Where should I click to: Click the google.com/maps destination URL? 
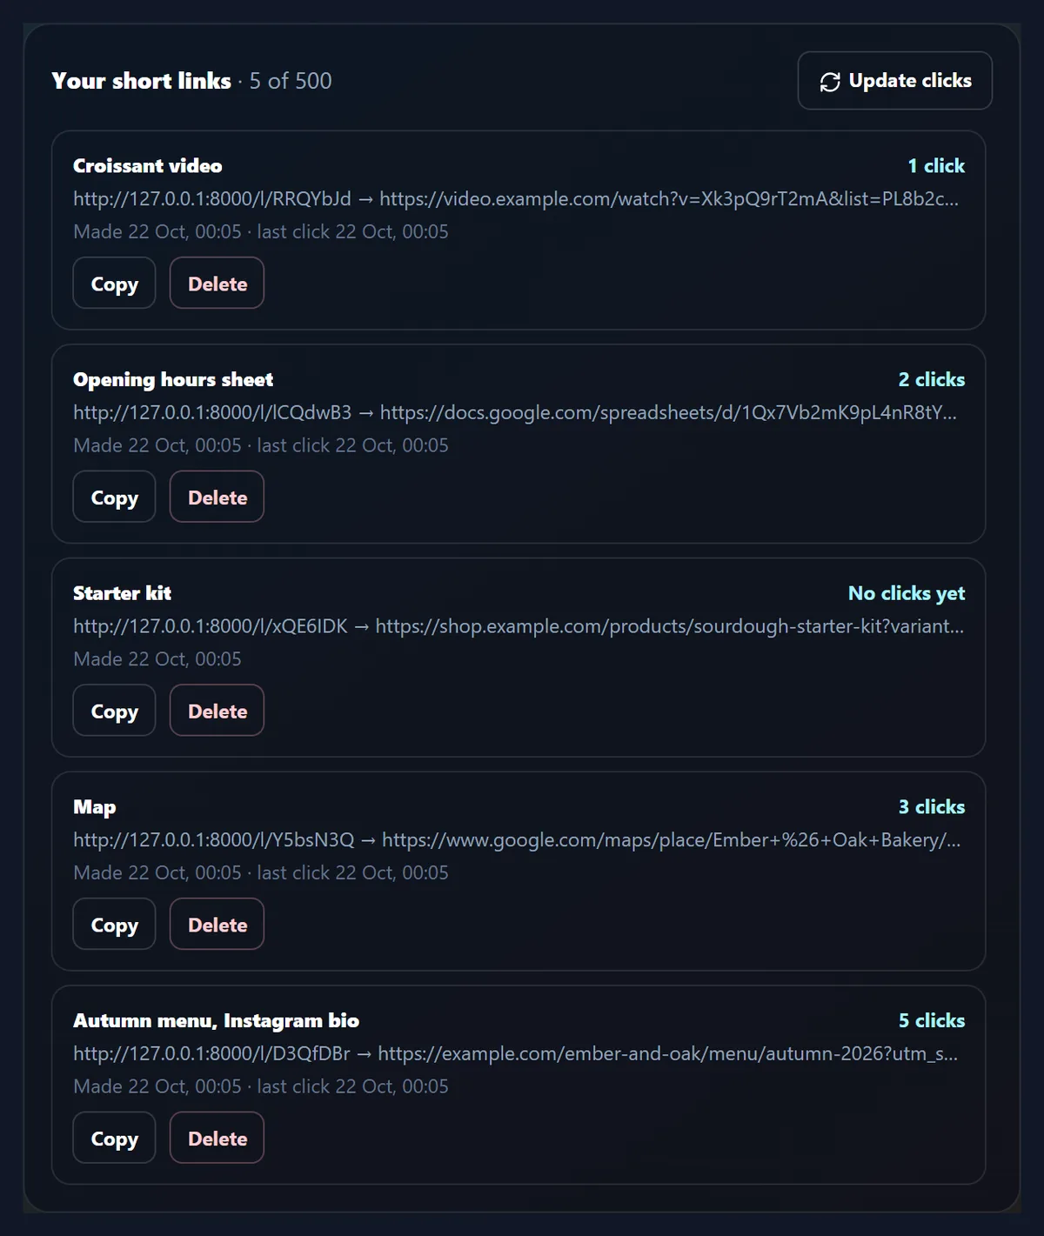[x=672, y=840]
